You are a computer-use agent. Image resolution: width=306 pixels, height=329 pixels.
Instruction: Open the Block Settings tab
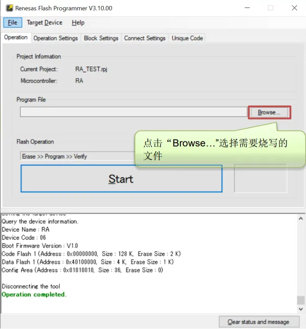click(101, 38)
